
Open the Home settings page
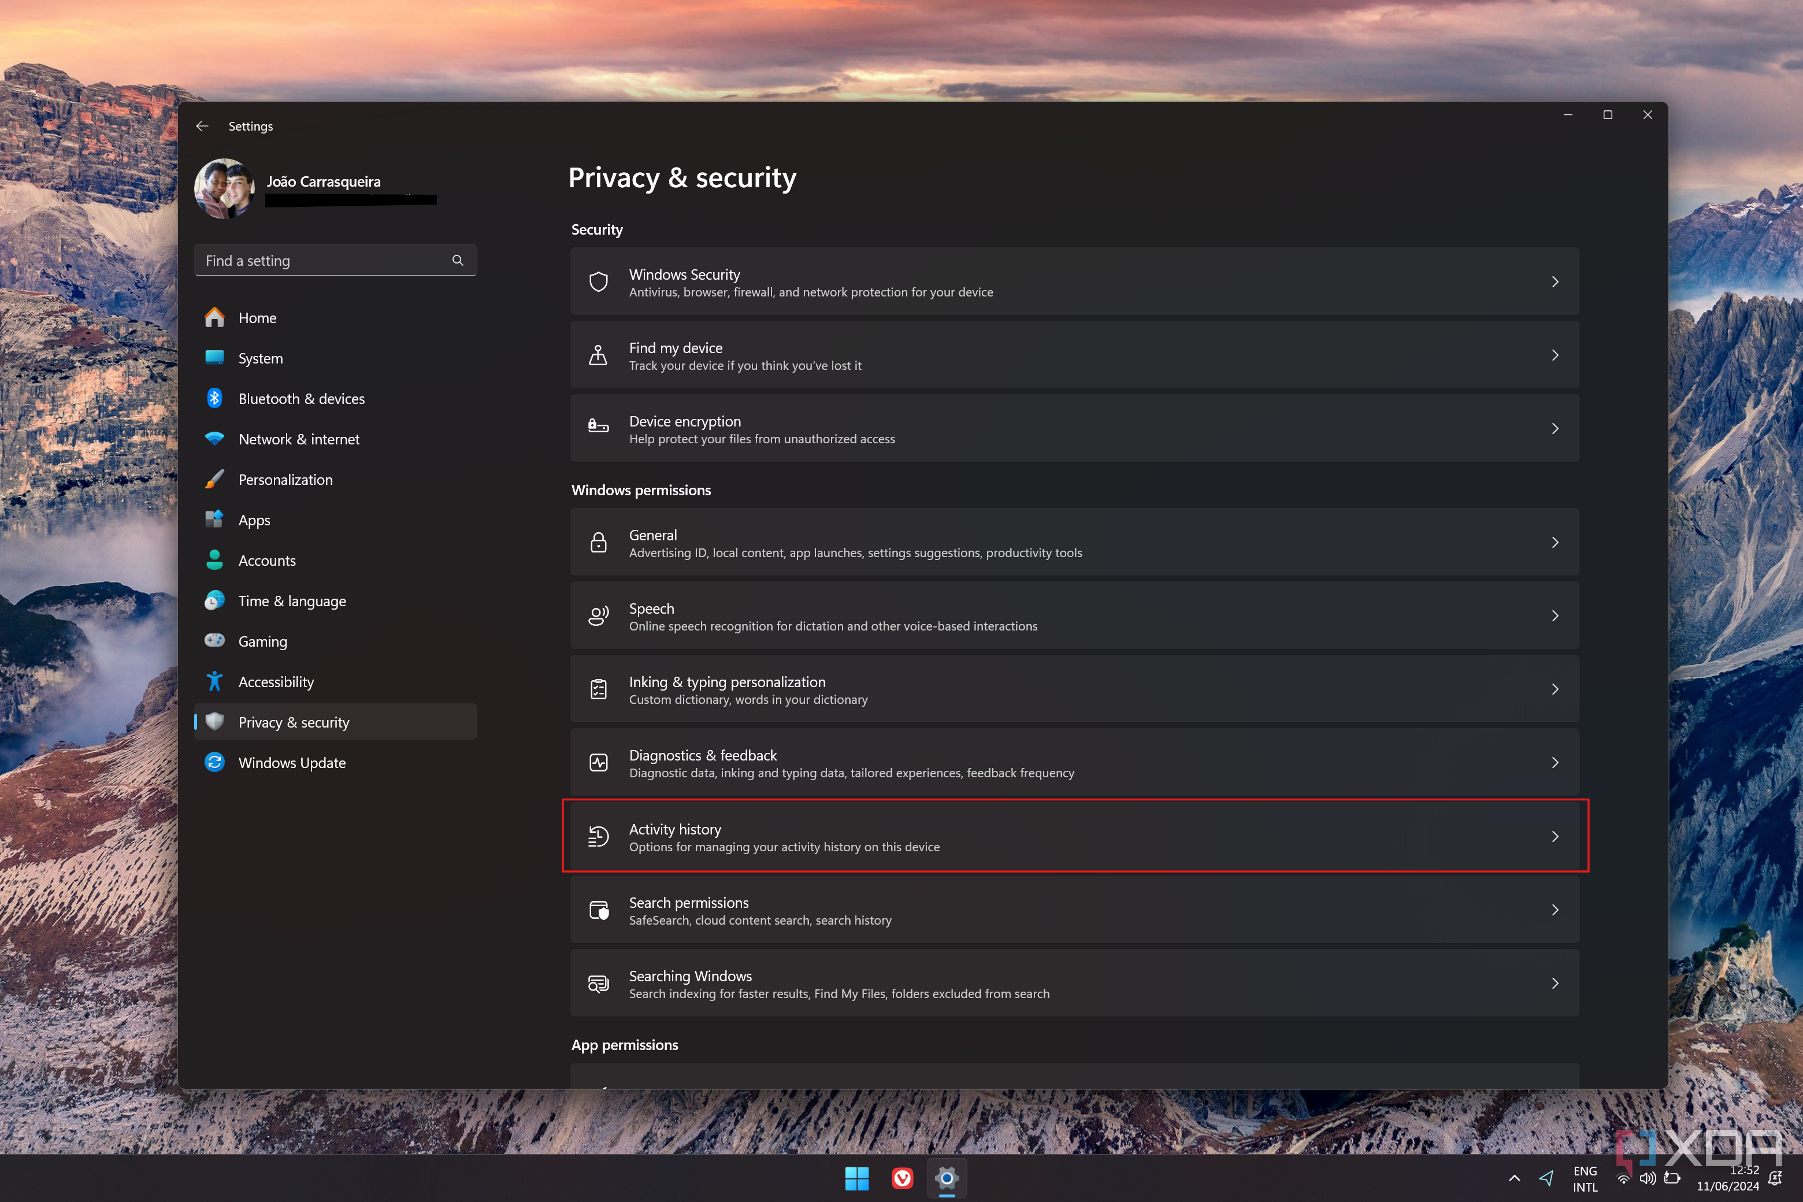click(x=335, y=317)
